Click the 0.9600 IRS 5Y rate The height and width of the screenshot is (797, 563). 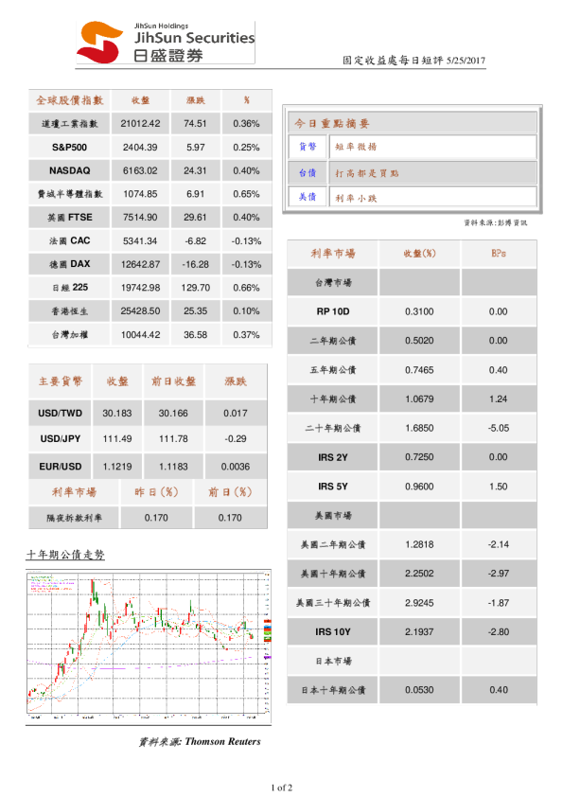click(x=419, y=487)
